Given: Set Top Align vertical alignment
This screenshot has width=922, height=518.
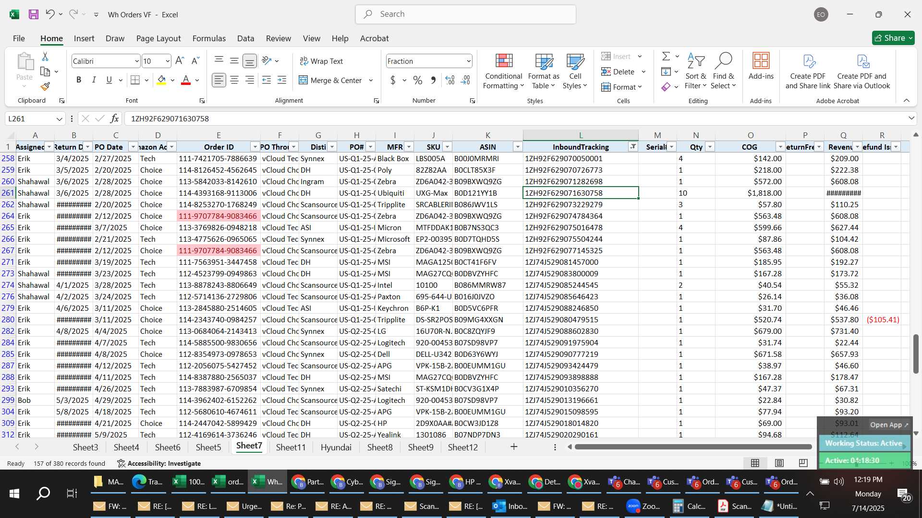Looking at the screenshot, I should (x=219, y=60).
